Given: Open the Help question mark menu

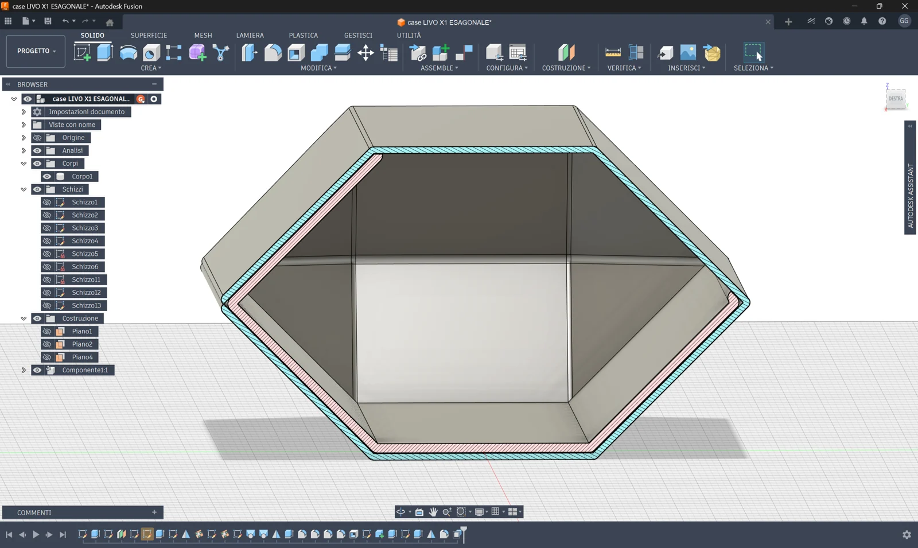Looking at the screenshot, I should click(882, 21).
